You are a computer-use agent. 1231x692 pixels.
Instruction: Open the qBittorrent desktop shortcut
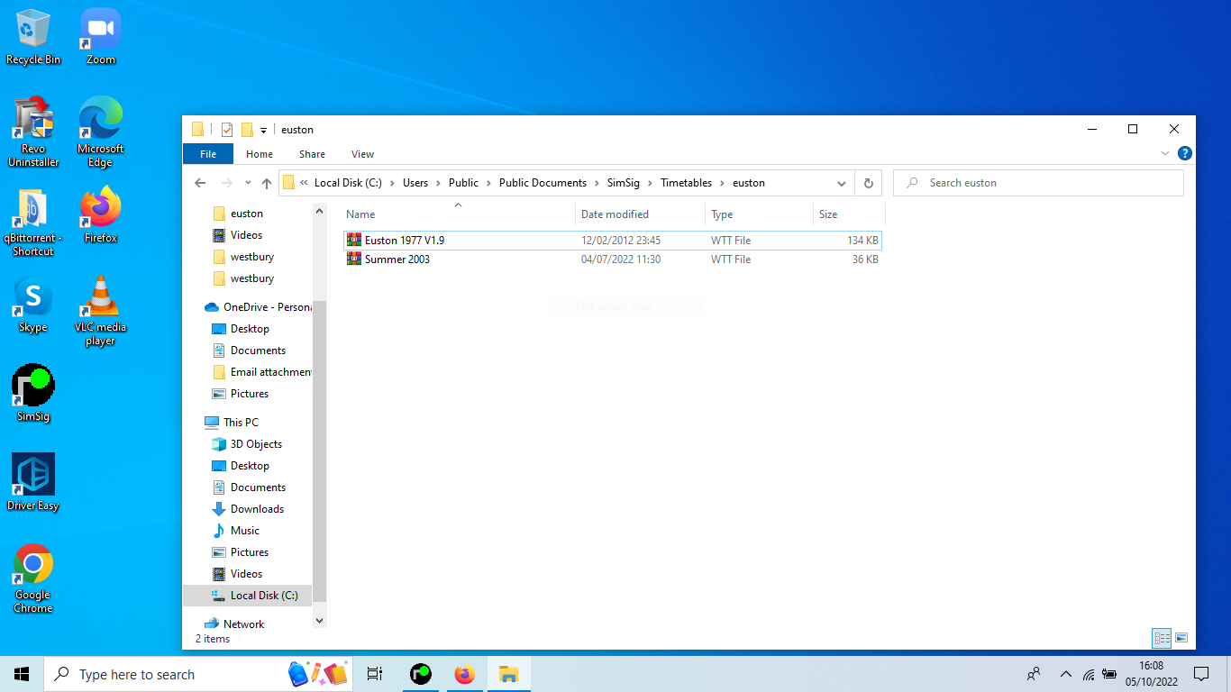(x=33, y=222)
